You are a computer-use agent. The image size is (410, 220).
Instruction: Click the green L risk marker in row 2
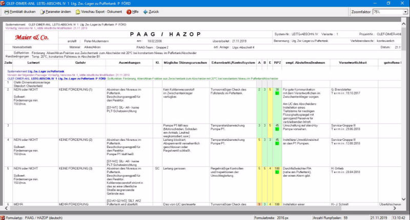277,93
